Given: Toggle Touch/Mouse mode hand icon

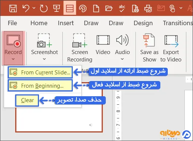Looking at the screenshot, I should 173,9.
